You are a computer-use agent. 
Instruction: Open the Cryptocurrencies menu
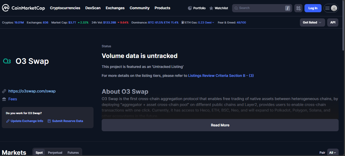[65, 8]
